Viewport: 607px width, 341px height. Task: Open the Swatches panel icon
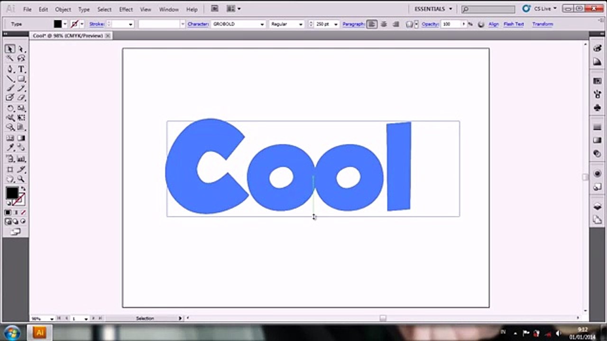[x=598, y=81]
